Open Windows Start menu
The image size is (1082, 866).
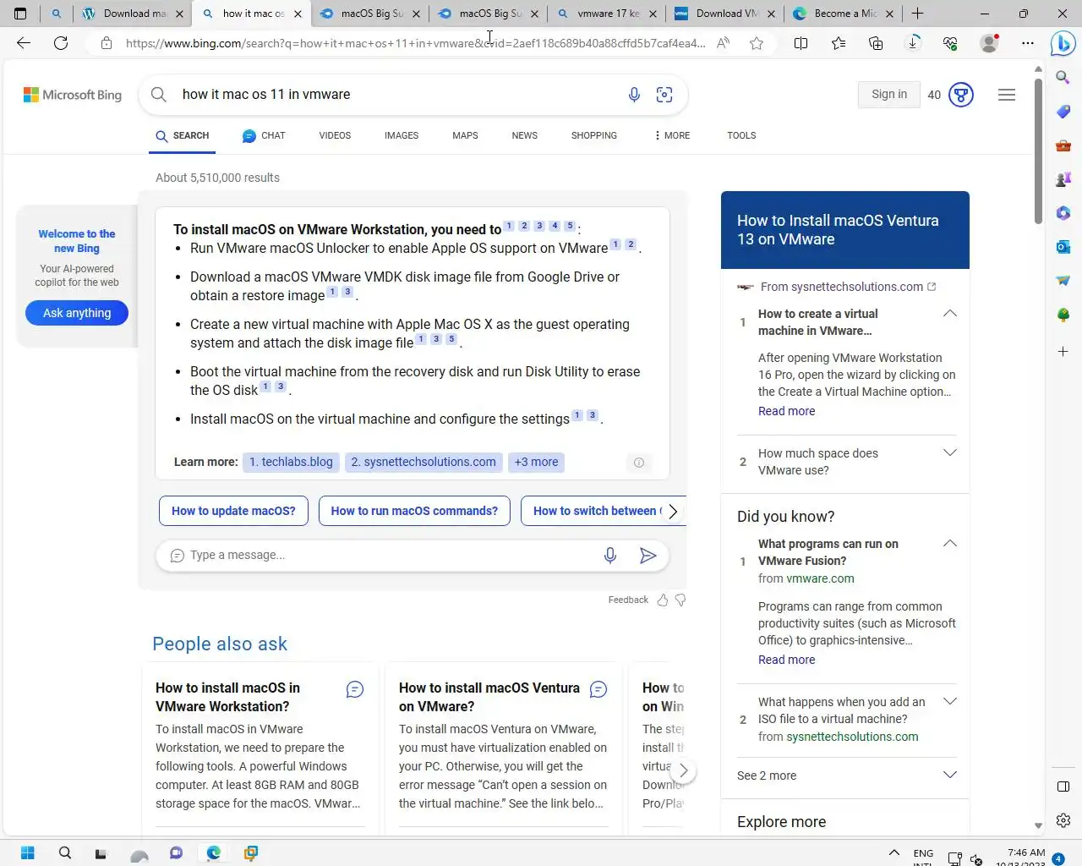tap(27, 852)
